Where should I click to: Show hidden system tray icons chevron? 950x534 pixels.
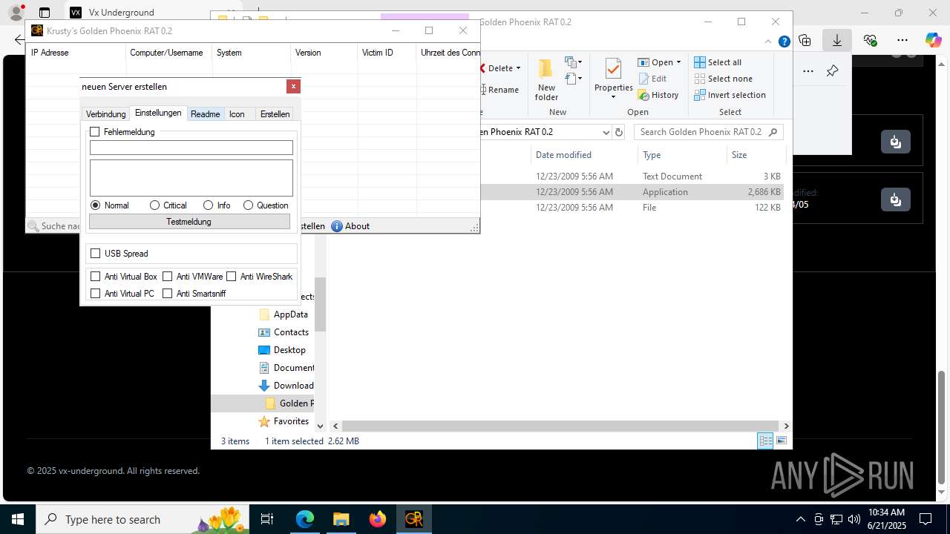click(x=800, y=519)
